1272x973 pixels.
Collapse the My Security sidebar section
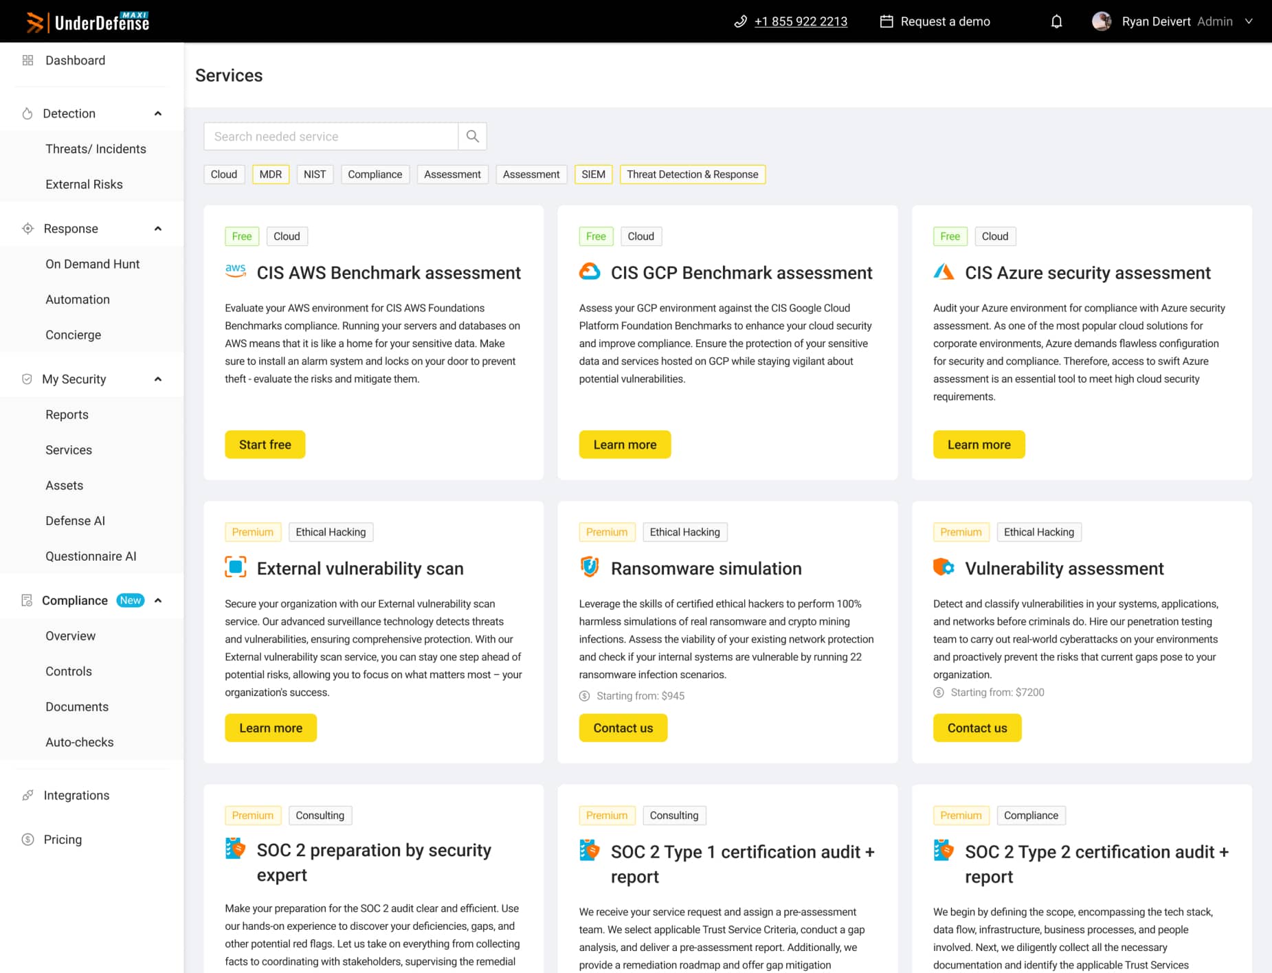[x=158, y=379]
